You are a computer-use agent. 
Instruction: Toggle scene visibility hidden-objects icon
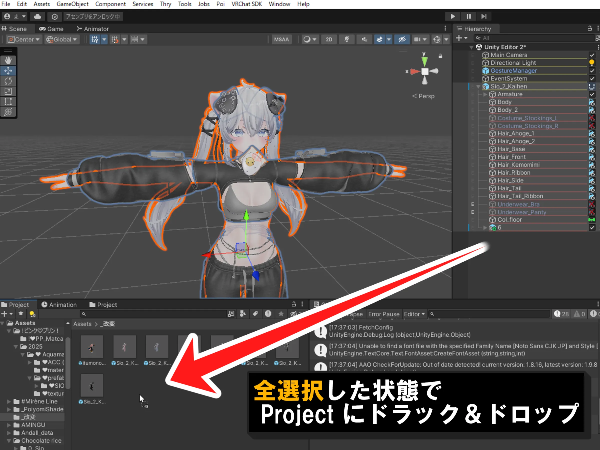402,39
